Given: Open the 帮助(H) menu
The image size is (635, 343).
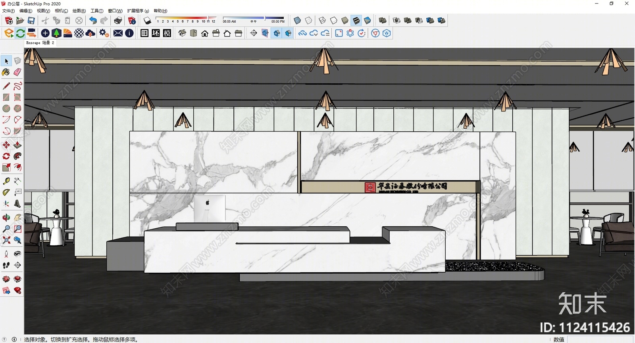Looking at the screenshot, I should (160, 11).
